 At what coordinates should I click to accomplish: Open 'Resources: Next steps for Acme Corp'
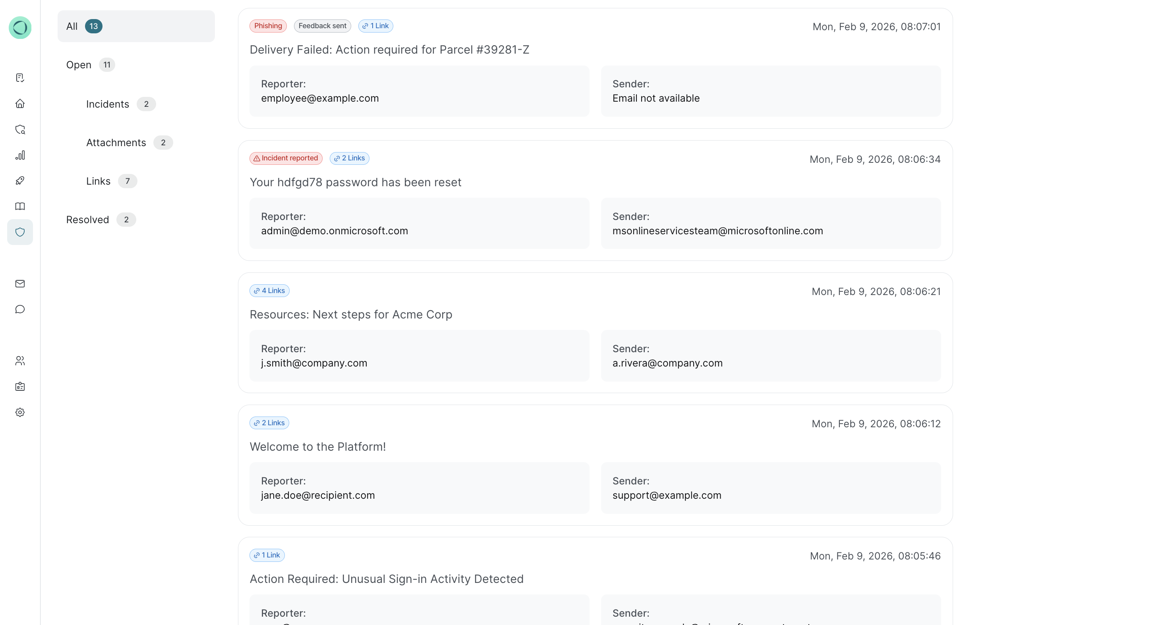tap(351, 314)
